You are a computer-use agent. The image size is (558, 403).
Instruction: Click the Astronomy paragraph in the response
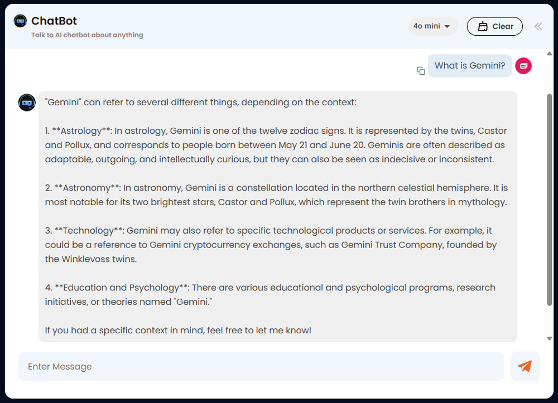pyautogui.click(x=276, y=195)
